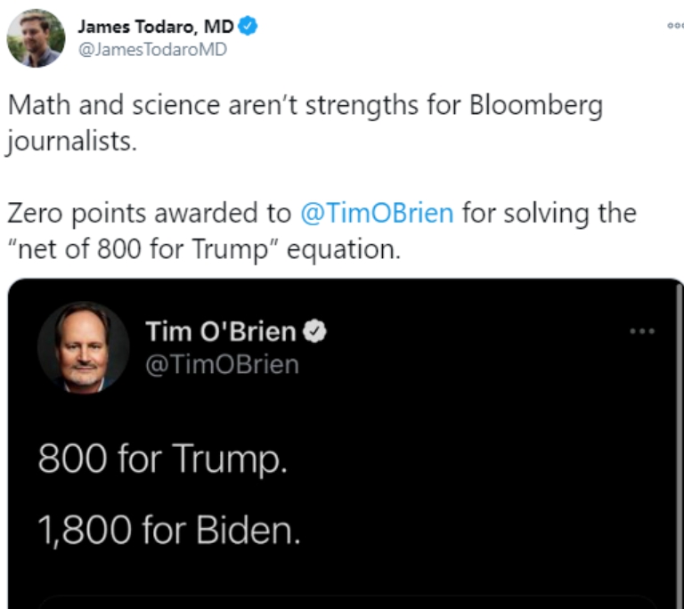
Task: Click the "Zero points awarded to" text
Action: tap(150, 214)
